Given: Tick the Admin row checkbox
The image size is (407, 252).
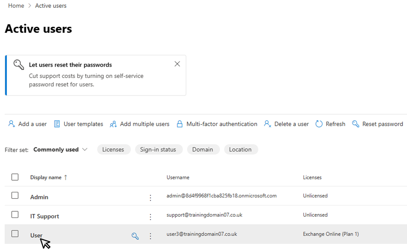Looking at the screenshot, I should click(x=15, y=195).
